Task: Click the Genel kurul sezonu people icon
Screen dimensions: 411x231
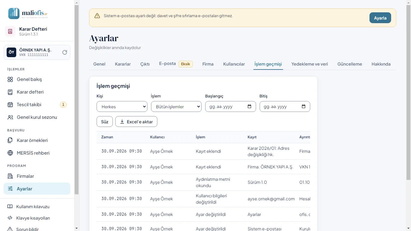Action: [x=10, y=117]
